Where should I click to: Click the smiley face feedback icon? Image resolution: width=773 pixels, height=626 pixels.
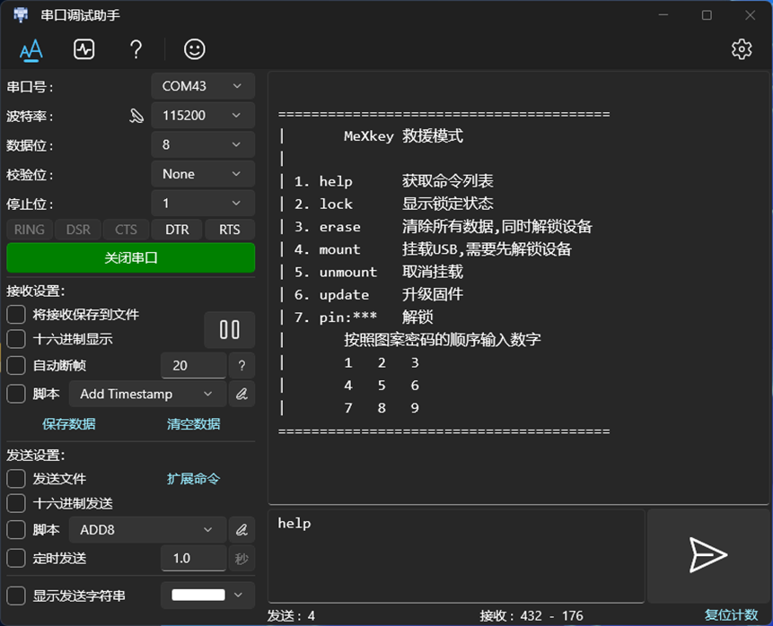(194, 49)
